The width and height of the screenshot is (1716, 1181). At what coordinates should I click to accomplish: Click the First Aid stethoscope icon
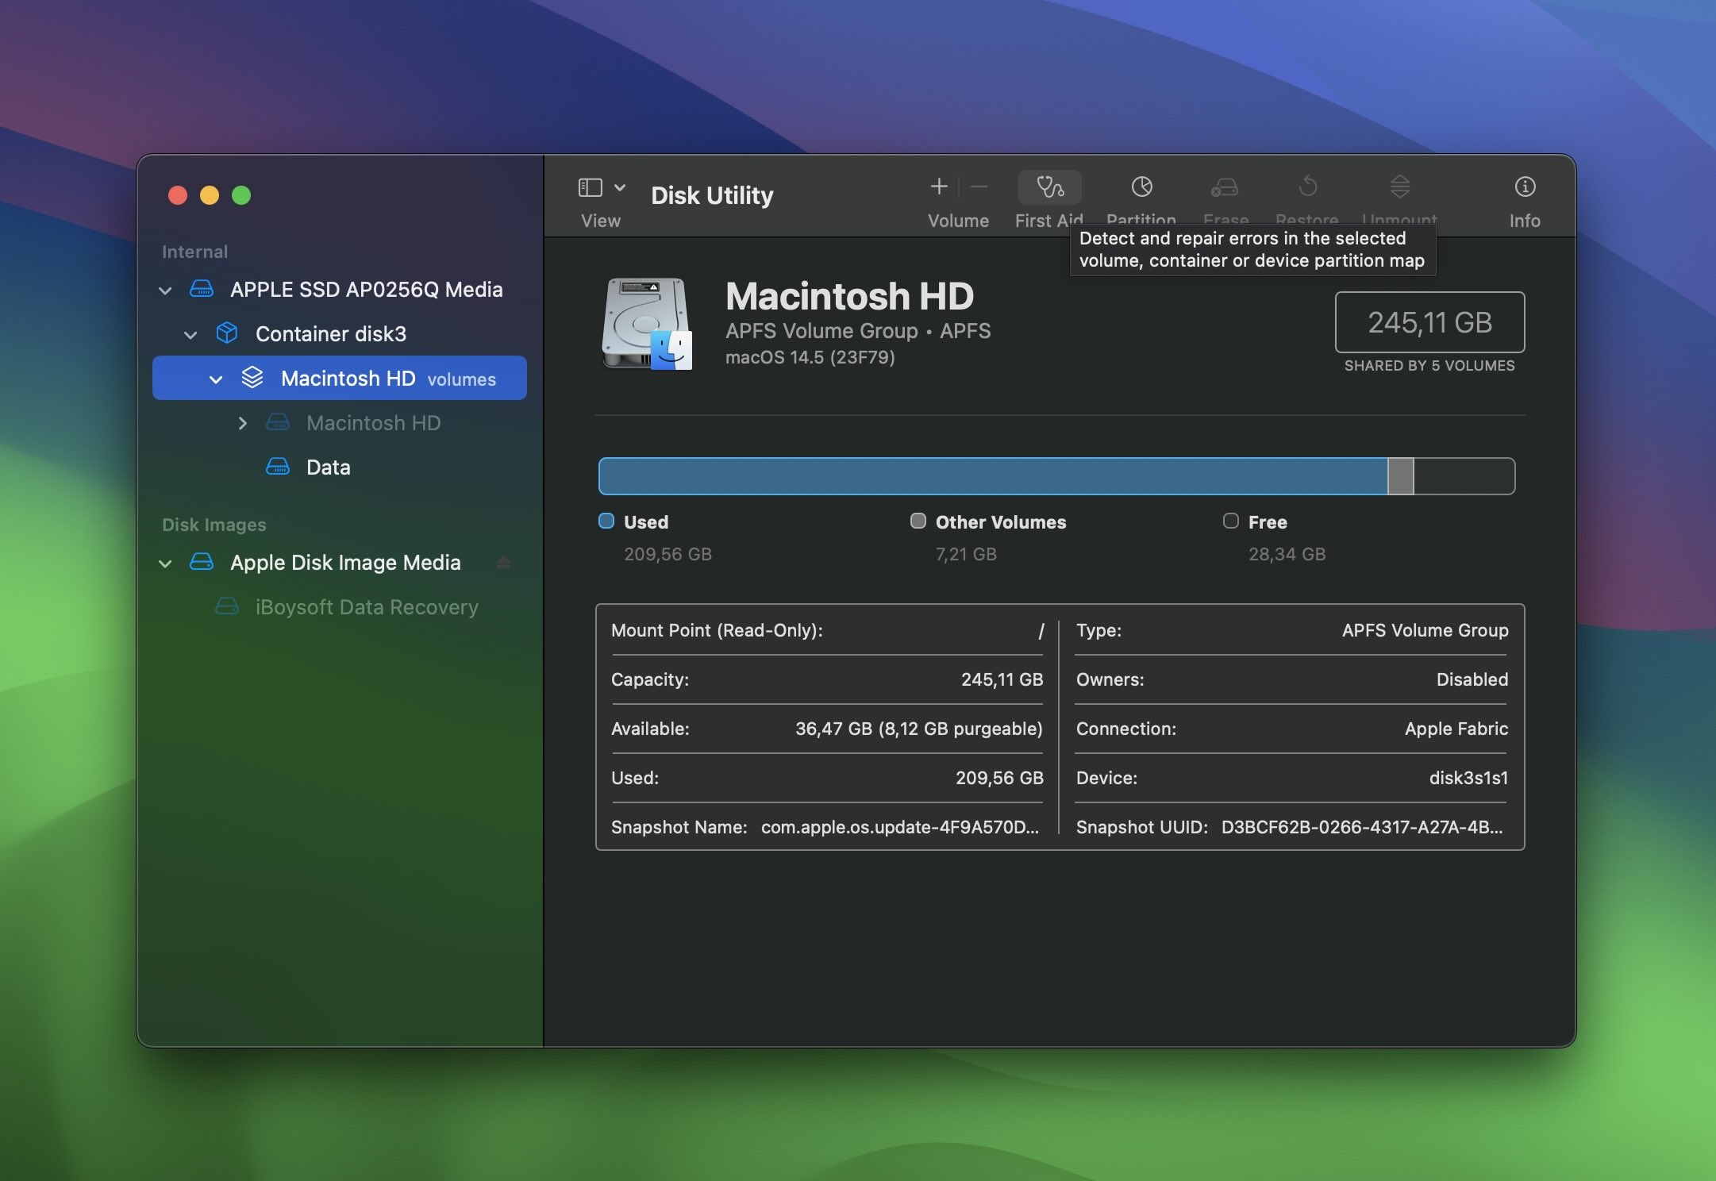[x=1049, y=187]
